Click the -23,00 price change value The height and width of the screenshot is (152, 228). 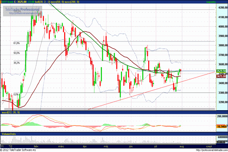[30, 2]
